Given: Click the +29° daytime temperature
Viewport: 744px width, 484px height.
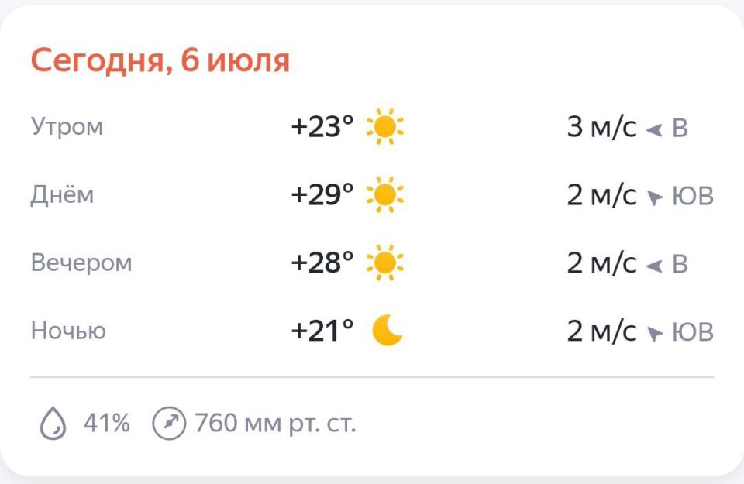Looking at the screenshot, I should 322,195.
